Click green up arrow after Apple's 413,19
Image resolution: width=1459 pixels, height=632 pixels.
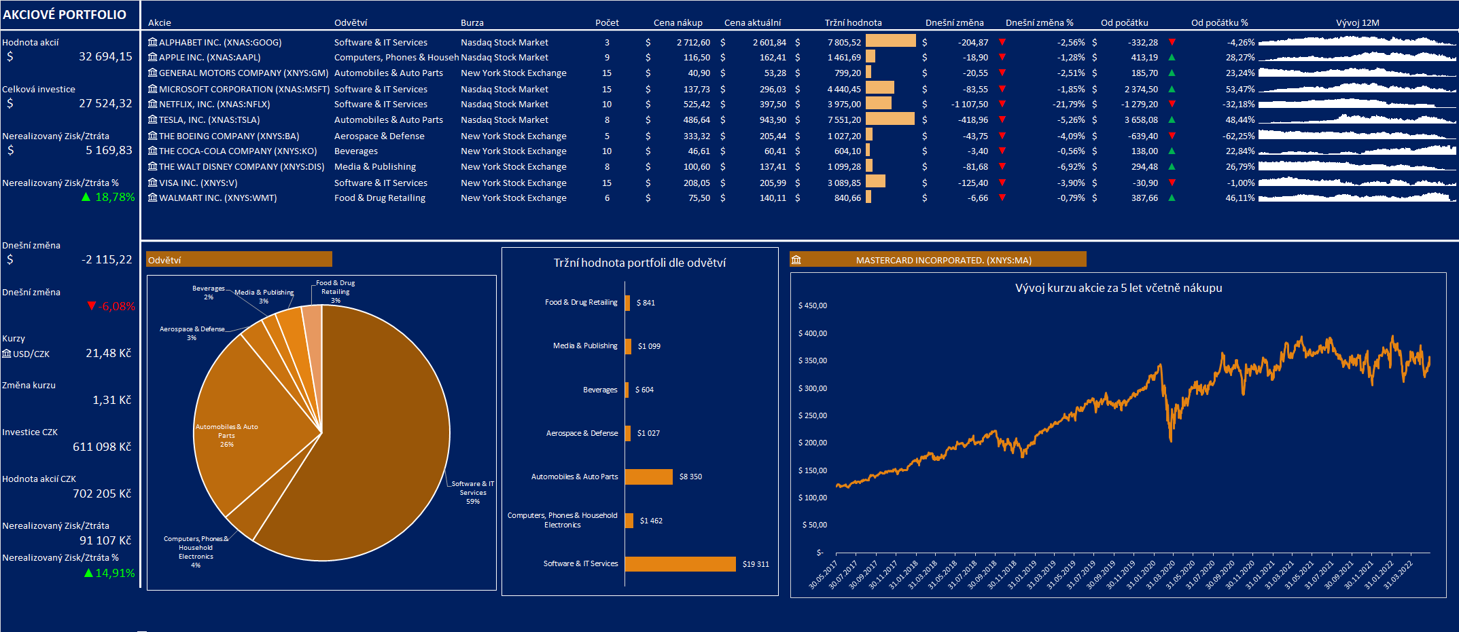coord(1172,57)
